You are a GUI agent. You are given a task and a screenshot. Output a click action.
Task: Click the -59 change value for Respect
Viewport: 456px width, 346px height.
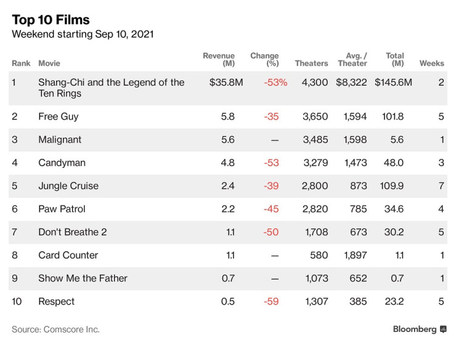click(271, 302)
